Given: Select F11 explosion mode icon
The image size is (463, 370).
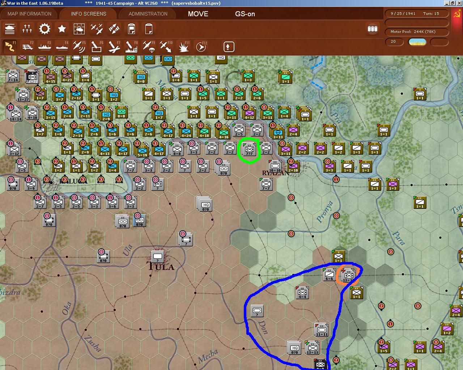Looking at the screenshot, I should [183, 47].
